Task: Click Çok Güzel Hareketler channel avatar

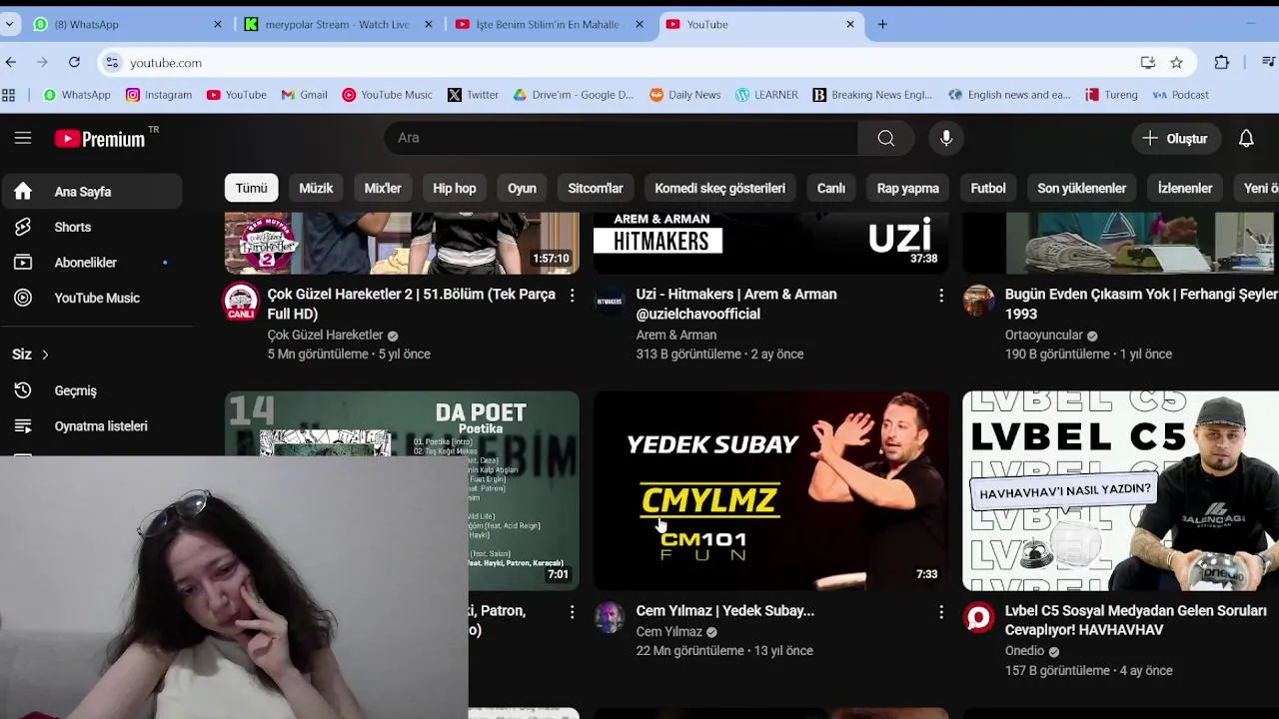Action: 241,302
